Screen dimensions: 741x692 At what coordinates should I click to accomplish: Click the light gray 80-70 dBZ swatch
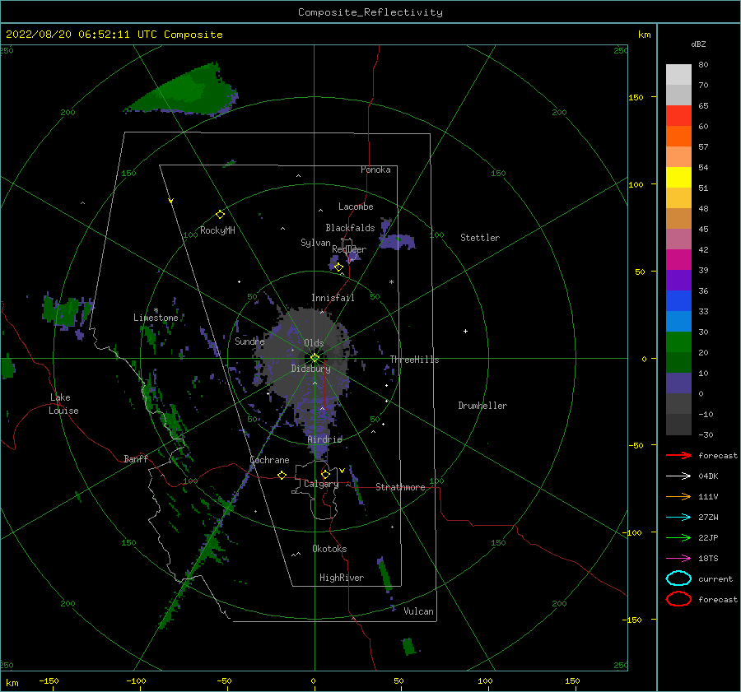678,75
